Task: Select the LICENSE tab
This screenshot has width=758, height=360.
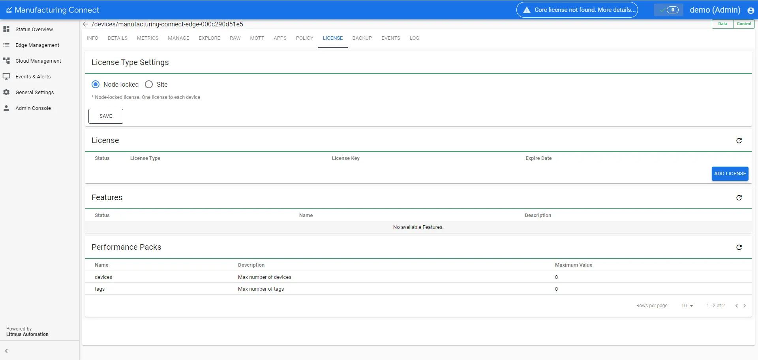Action: coord(333,38)
